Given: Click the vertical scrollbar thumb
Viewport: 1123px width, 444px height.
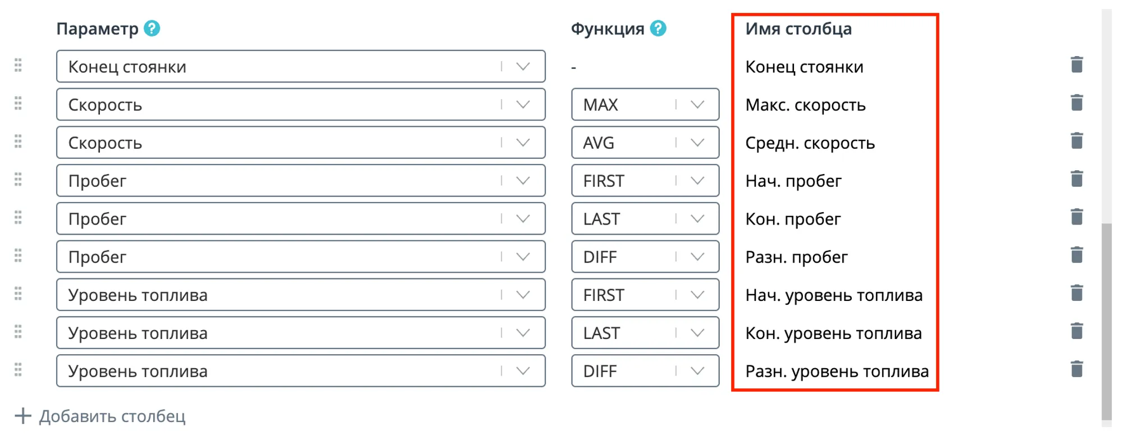Looking at the screenshot, I should [1106, 321].
